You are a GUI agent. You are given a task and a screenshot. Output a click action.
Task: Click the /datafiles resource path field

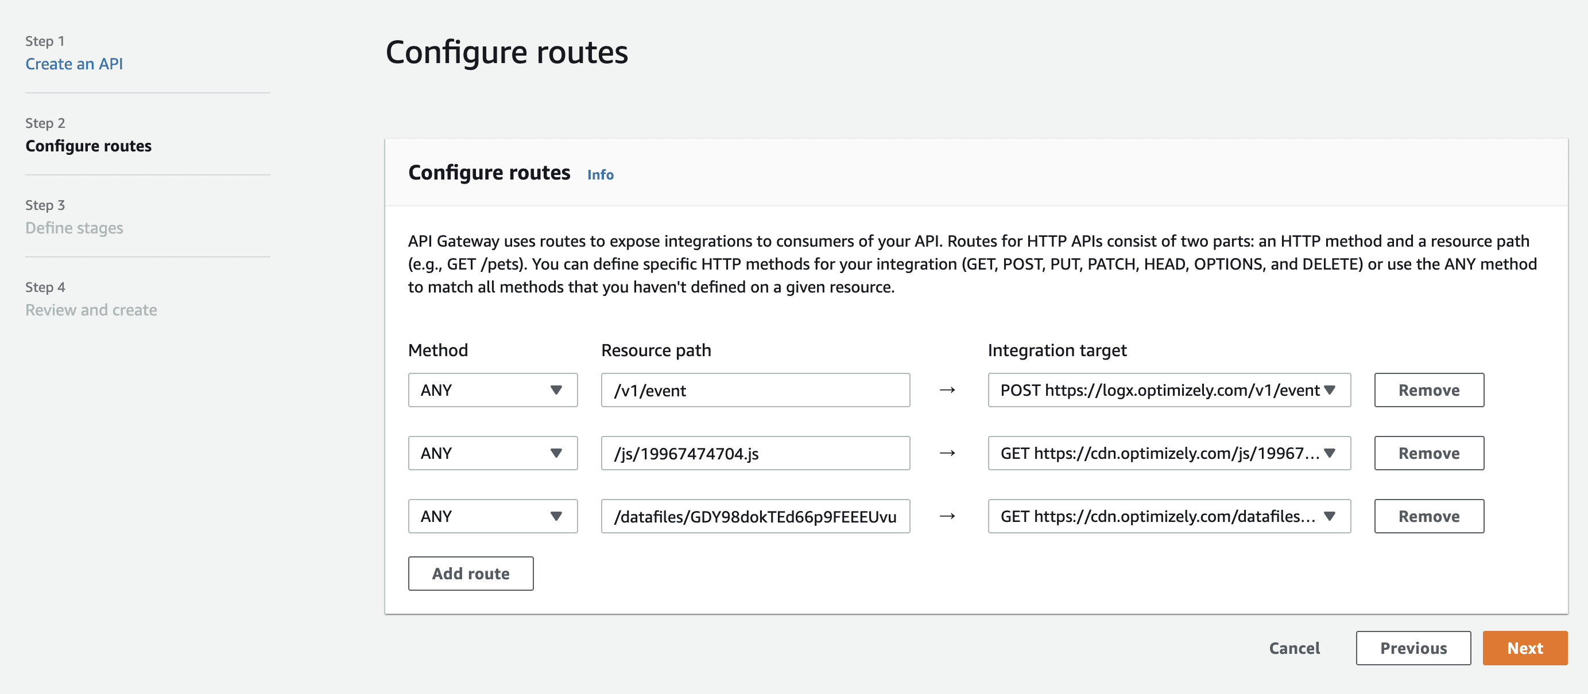(x=754, y=516)
